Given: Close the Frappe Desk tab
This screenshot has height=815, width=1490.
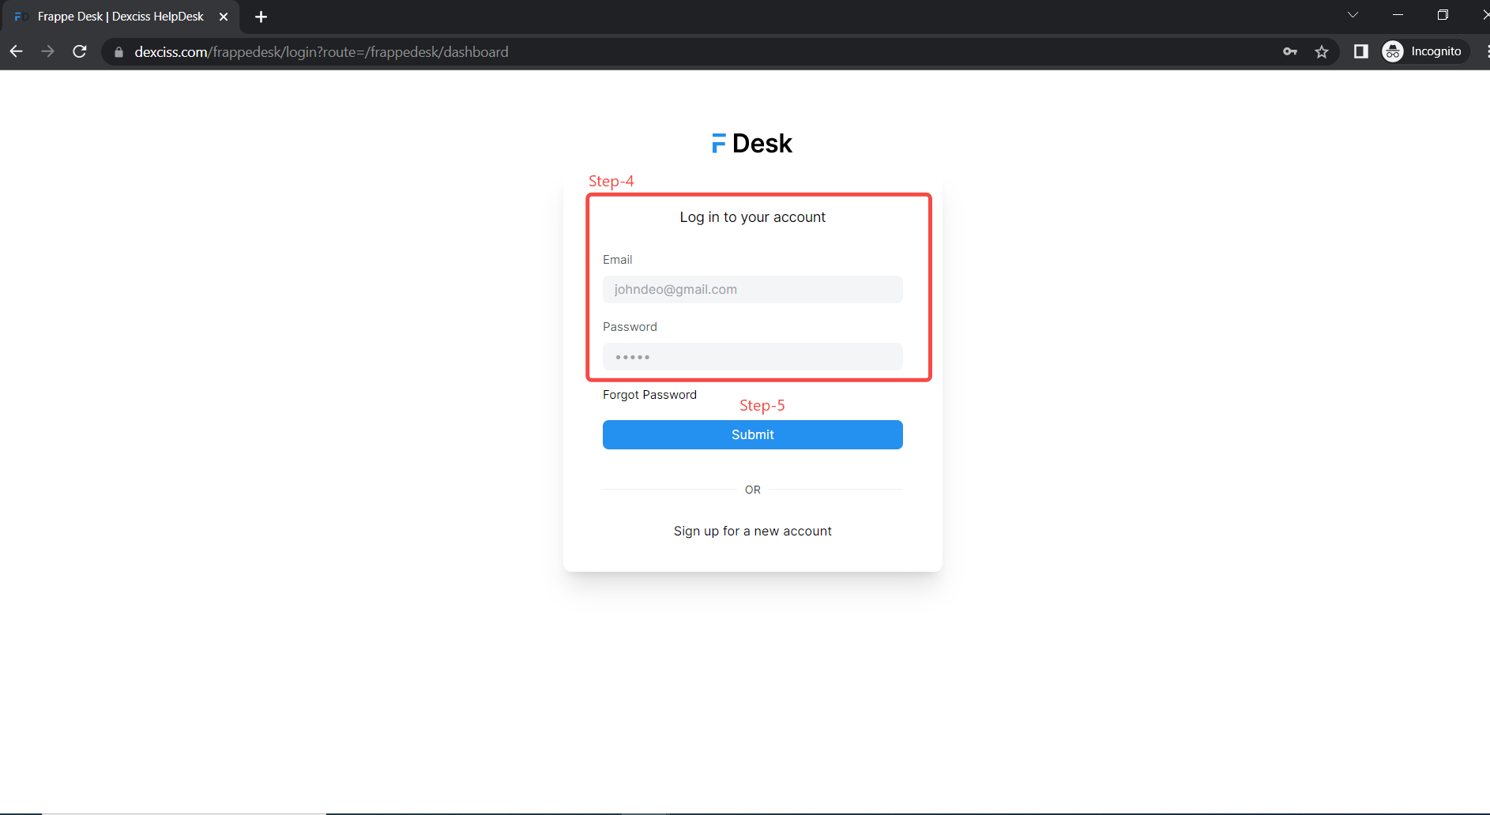Looking at the screenshot, I should [224, 17].
